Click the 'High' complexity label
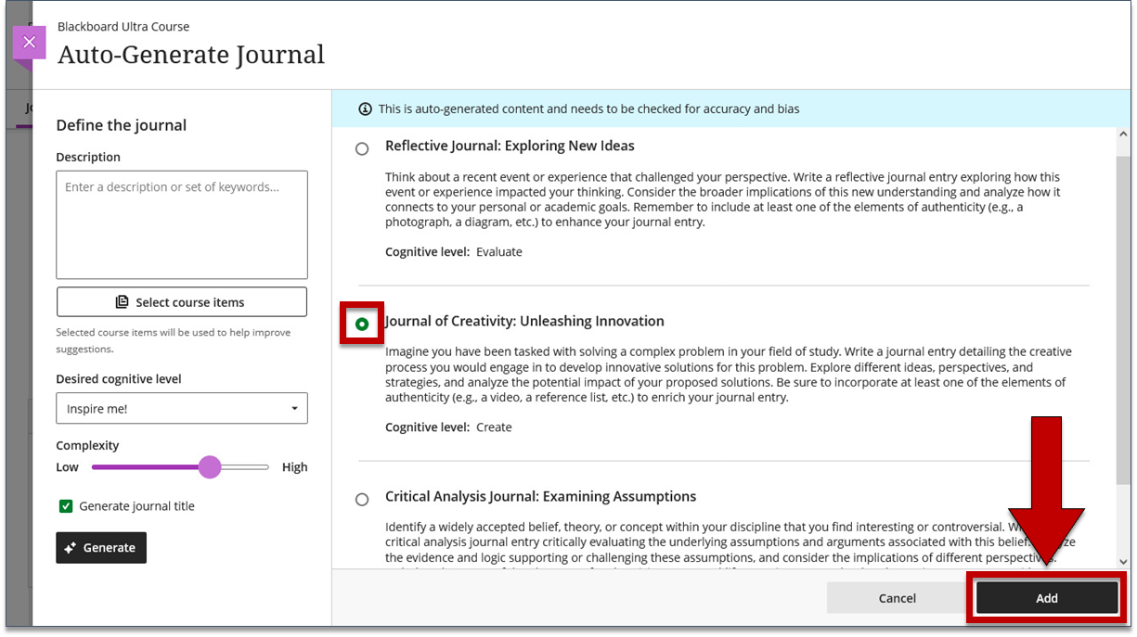The width and height of the screenshot is (1137, 637). click(x=294, y=467)
